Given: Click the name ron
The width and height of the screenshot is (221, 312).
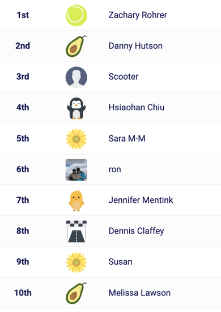Looking at the screenshot, I should [x=114, y=169].
